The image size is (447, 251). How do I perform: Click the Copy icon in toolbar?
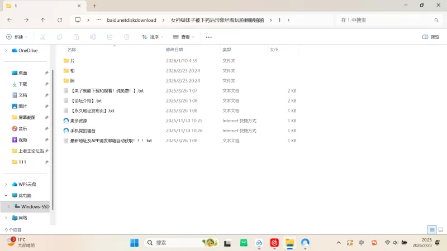click(x=59, y=37)
